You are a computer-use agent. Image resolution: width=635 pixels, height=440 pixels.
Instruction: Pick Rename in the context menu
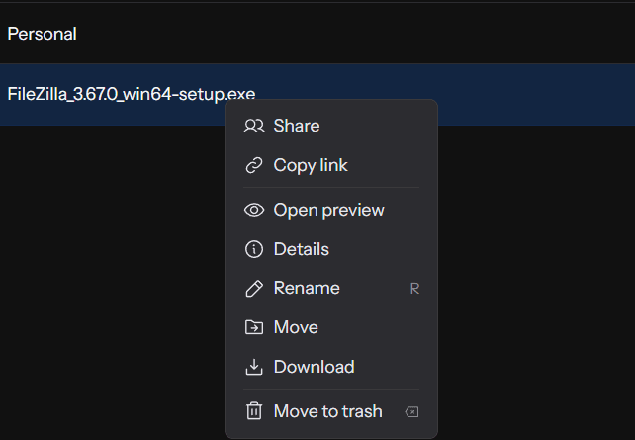[x=307, y=288]
